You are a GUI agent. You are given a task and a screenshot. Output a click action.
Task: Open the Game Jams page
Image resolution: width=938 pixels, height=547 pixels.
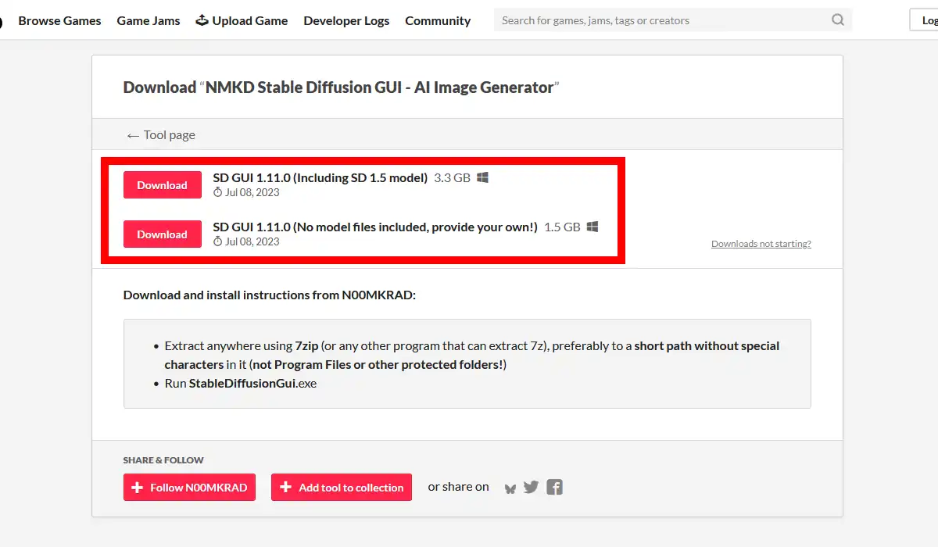pyautogui.click(x=149, y=20)
